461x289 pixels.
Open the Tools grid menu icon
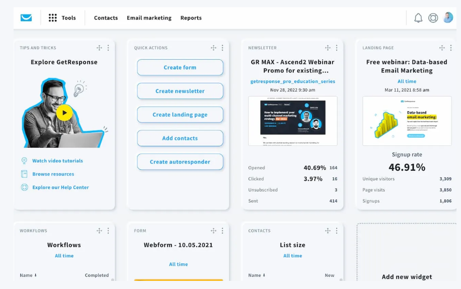coord(52,18)
